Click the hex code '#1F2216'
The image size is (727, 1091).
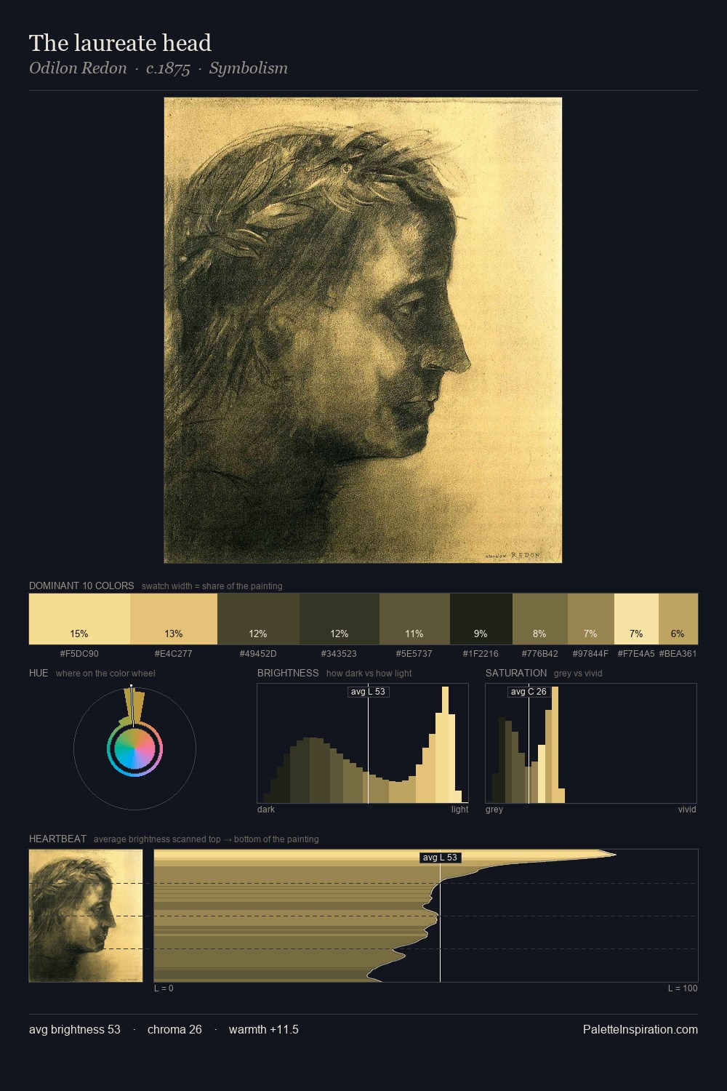[481, 654]
